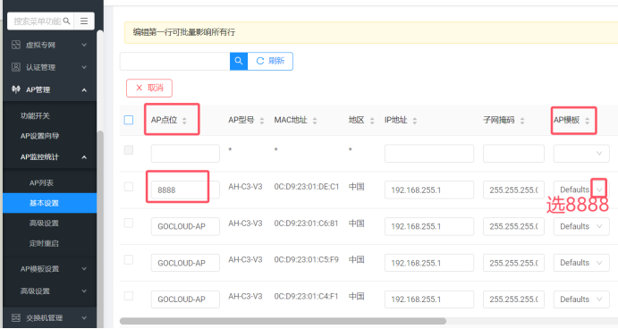
Task: Click the blue search magnifier button
Action: [239, 61]
